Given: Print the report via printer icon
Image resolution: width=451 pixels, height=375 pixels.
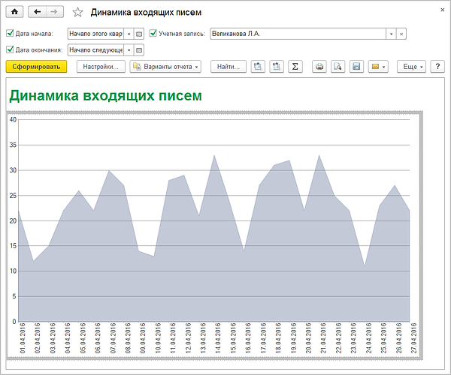Looking at the screenshot, I should point(319,67).
